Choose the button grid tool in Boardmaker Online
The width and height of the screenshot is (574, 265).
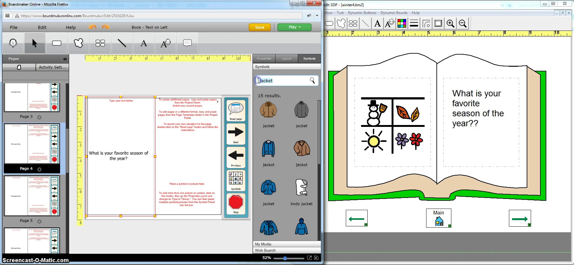(100, 43)
